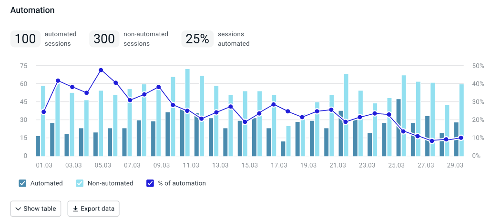Click the line point at 09.03

point(159,87)
